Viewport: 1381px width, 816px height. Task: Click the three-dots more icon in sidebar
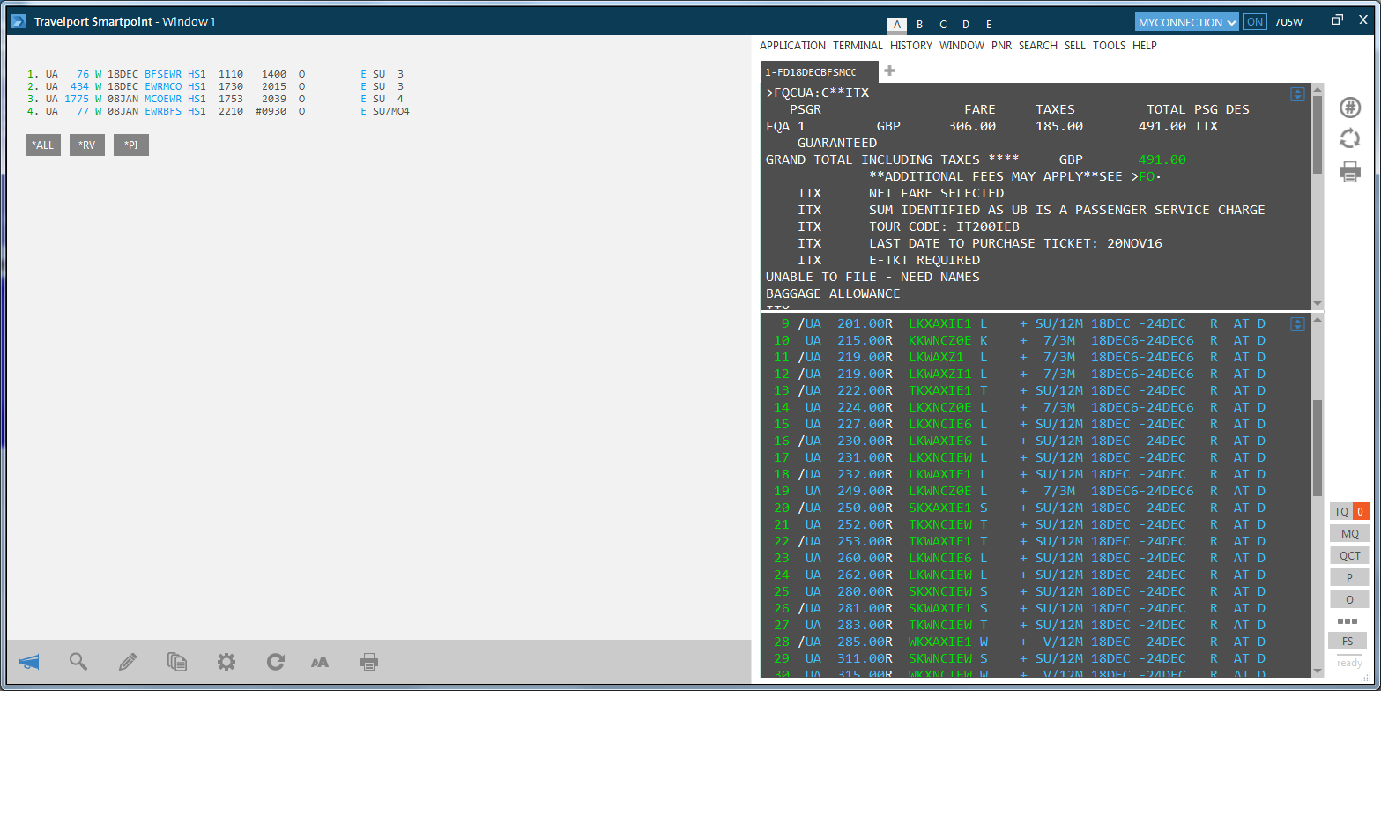[1348, 621]
